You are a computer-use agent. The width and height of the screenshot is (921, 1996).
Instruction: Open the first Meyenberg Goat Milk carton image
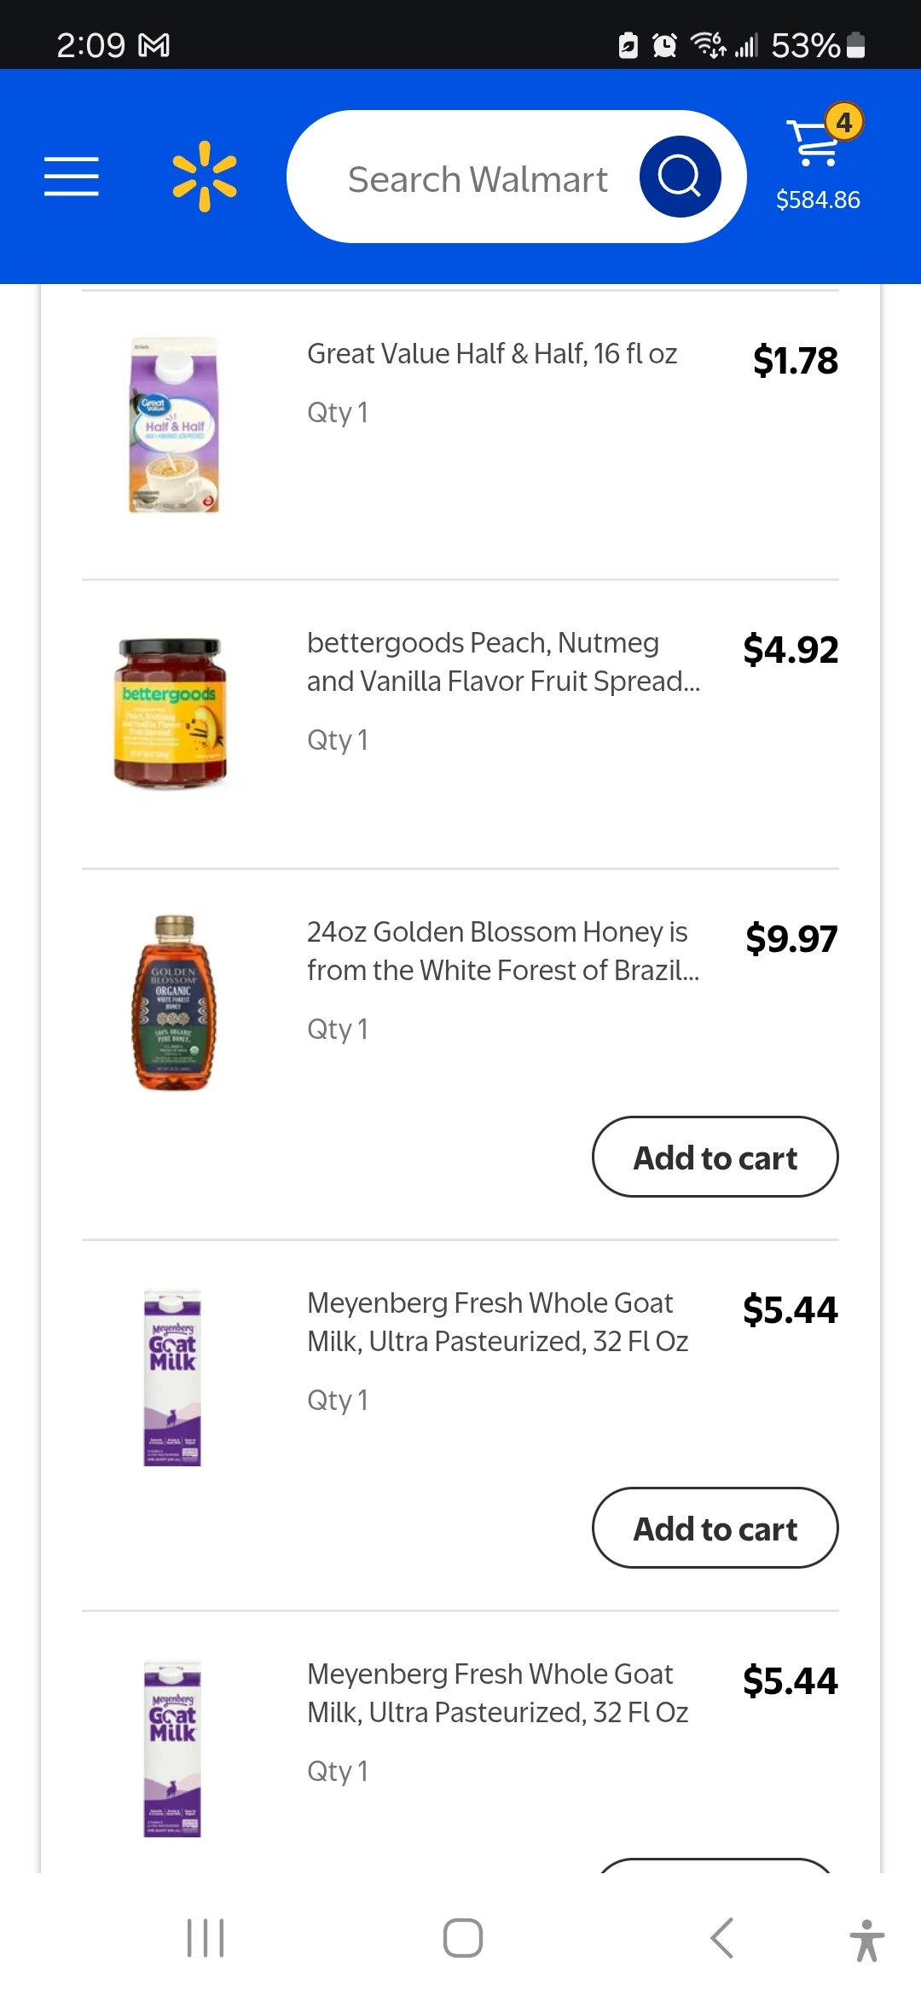pos(172,1378)
